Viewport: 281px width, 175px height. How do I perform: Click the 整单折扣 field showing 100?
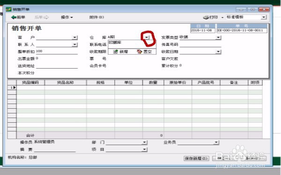pyautogui.click(x=57, y=52)
